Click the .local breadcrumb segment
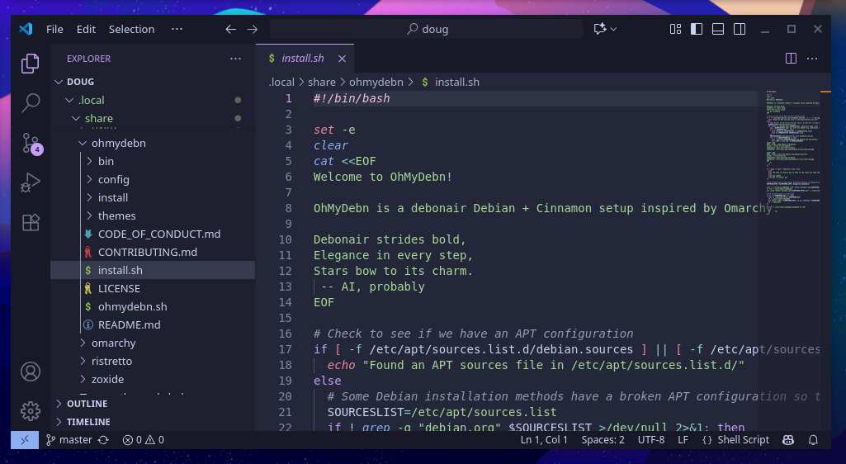Screen dimensions: 846x464 pyautogui.click(x=281, y=82)
